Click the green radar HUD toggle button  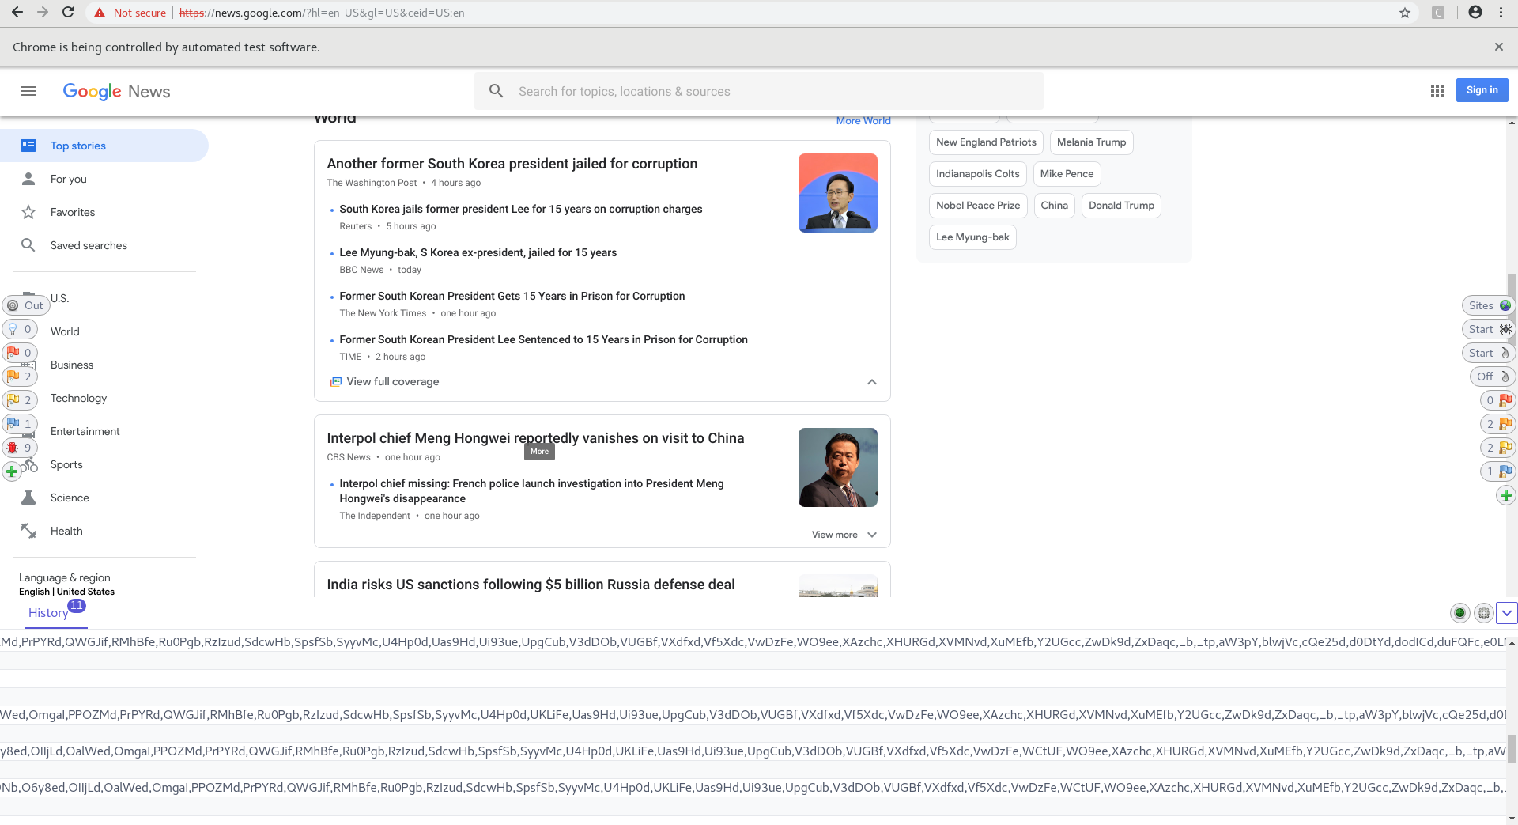1459,612
